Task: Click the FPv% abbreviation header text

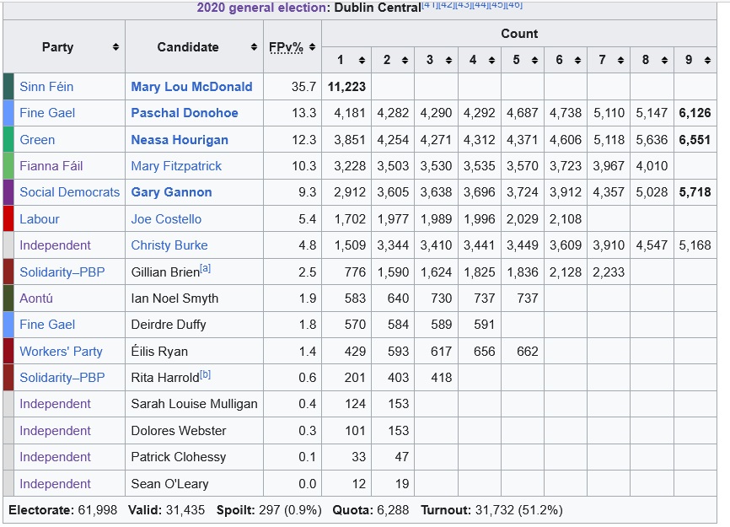Action: pyautogui.click(x=286, y=47)
